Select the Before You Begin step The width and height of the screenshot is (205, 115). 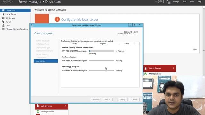43,41
